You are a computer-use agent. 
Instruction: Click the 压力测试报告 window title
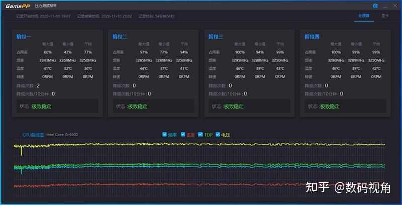click(46, 6)
